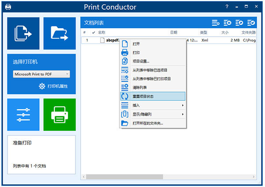This screenshot has width=265, height=187.
Task: Click the # column header
Action: point(84,32)
